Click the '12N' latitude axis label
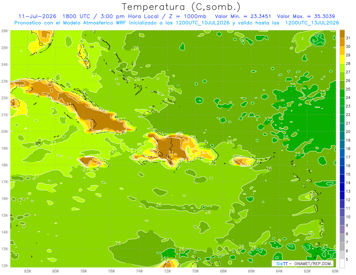This screenshot has height=275, width=356. (4, 265)
